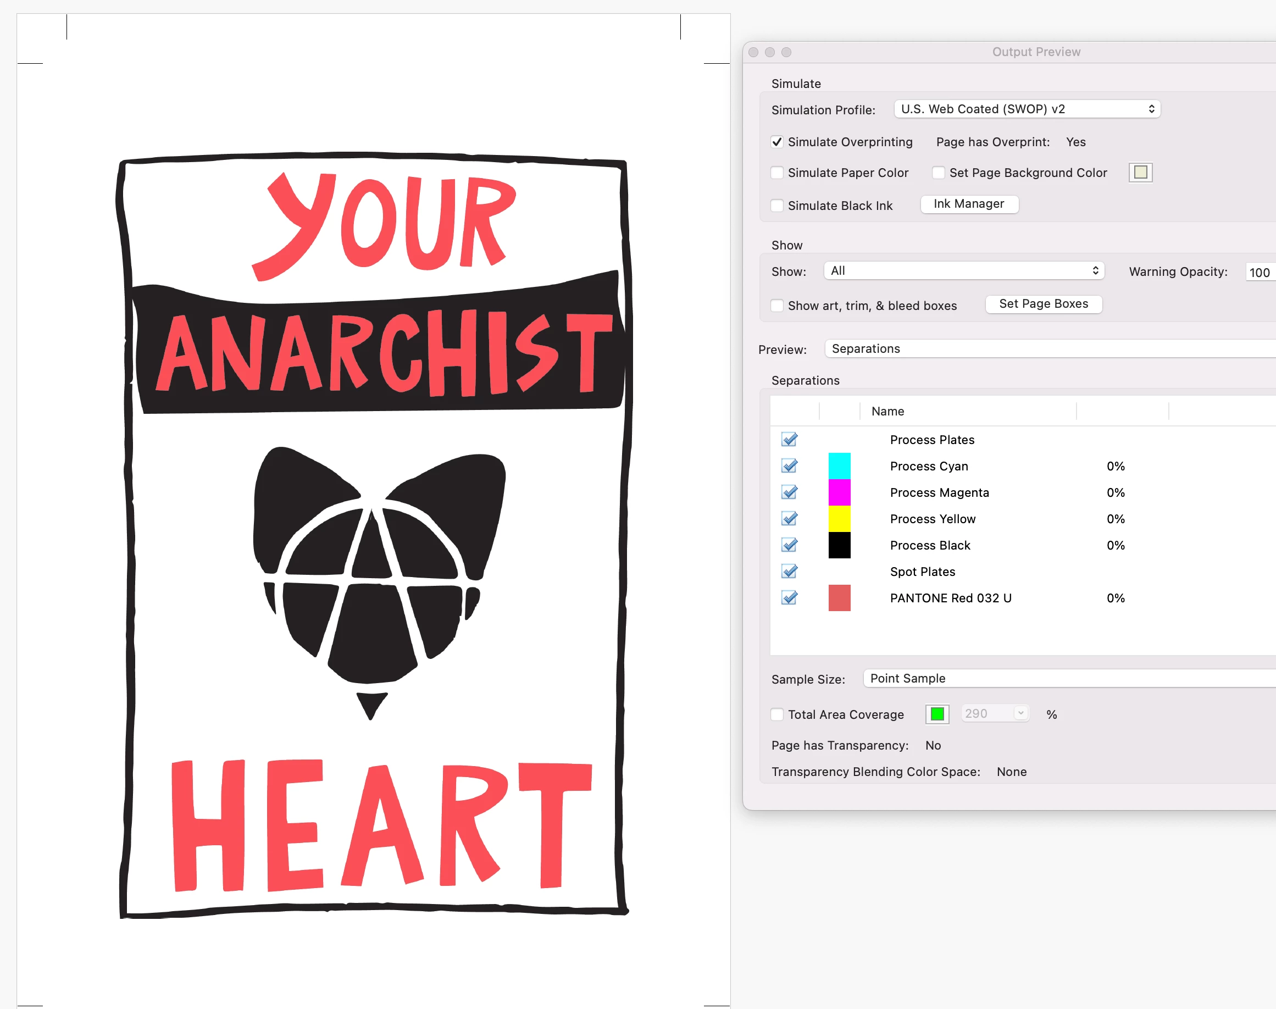Open the page background color swatch
1276x1009 pixels.
coord(1140,173)
